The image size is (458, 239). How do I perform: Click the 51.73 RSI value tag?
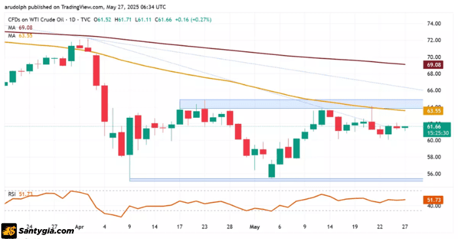click(433, 200)
